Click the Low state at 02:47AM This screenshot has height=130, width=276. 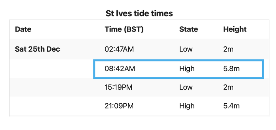click(x=186, y=49)
